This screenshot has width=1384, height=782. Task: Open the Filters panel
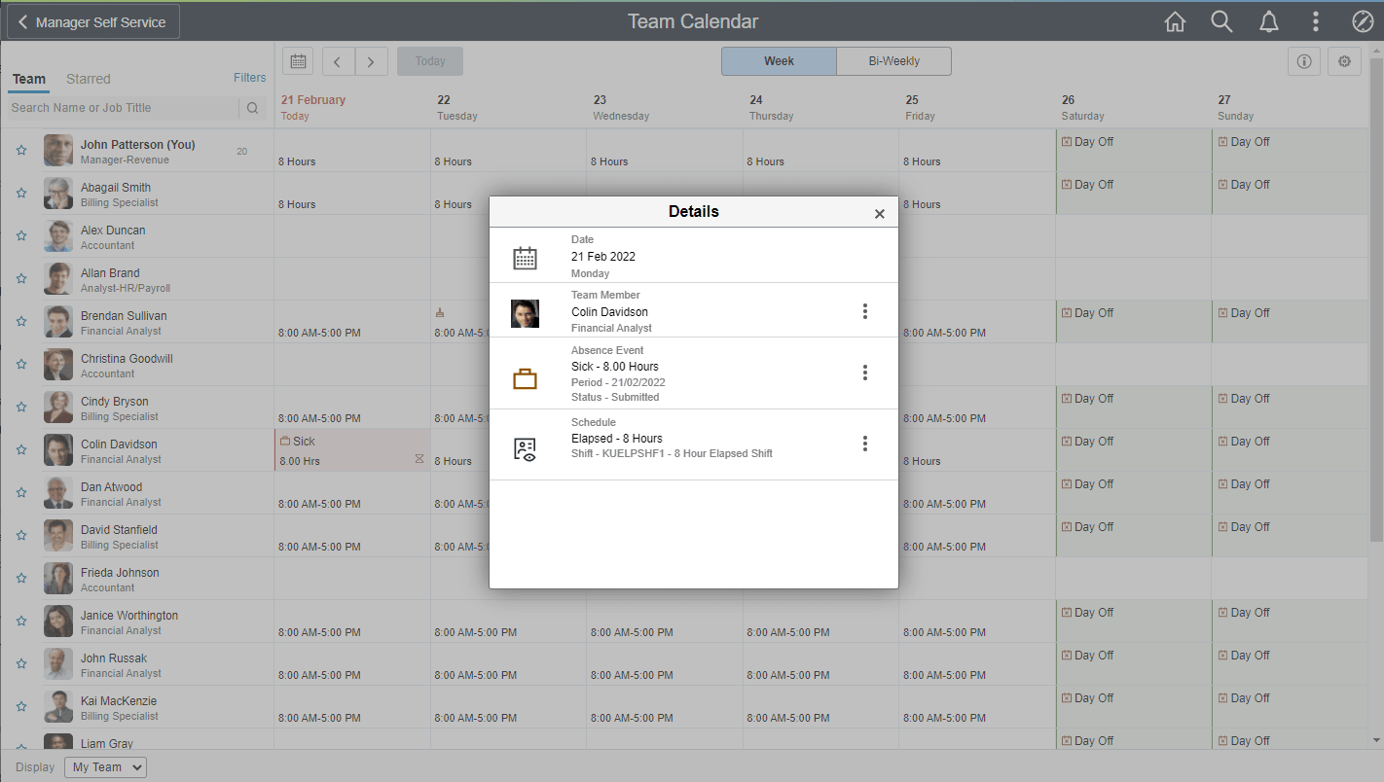pos(249,77)
